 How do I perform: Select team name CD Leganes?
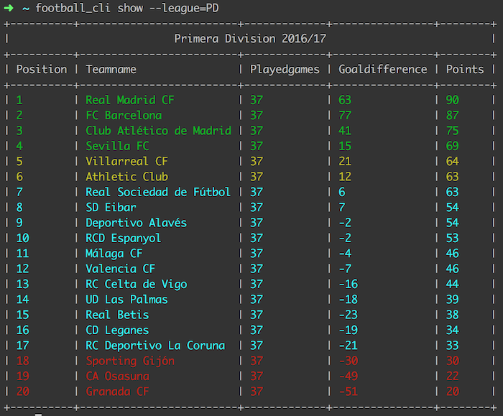pyautogui.click(x=117, y=330)
